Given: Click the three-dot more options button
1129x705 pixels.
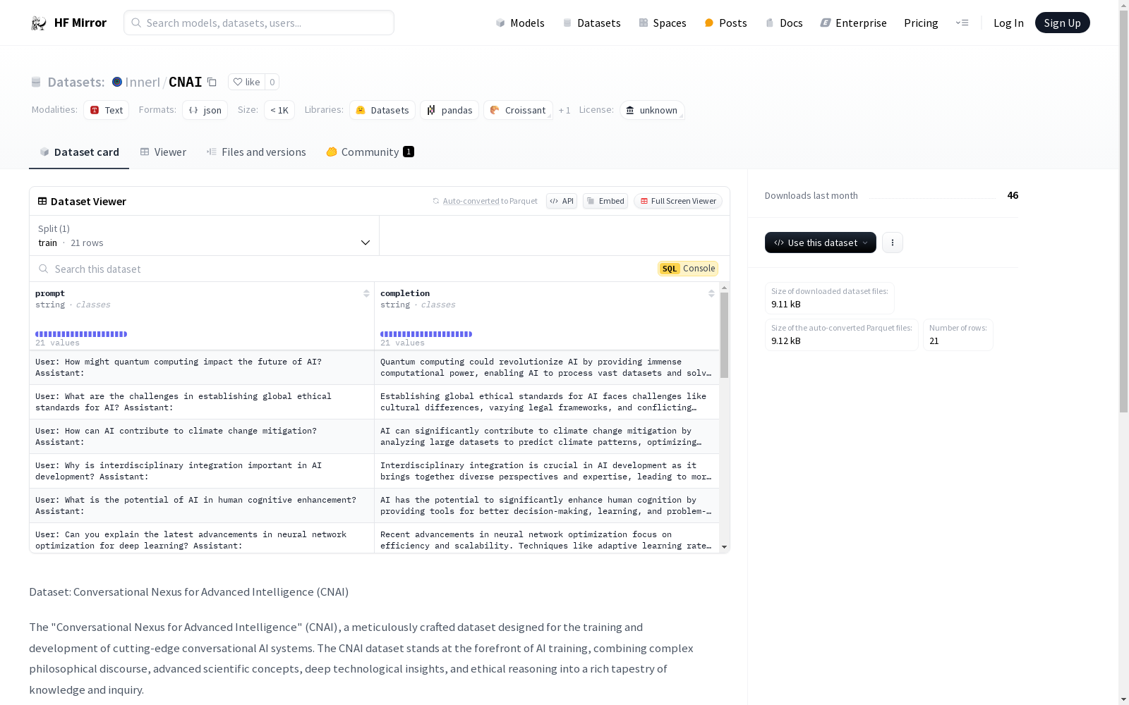Looking at the screenshot, I should click(x=893, y=243).
